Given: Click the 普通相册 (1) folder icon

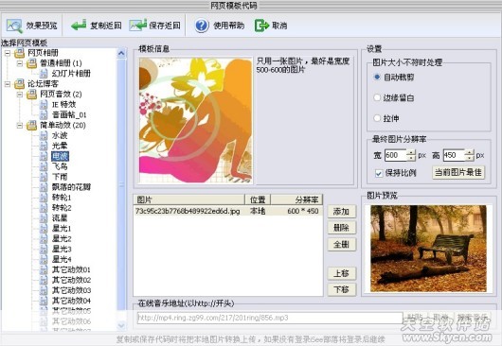Looking at the screenshot, I should click(x=31, y=63).
